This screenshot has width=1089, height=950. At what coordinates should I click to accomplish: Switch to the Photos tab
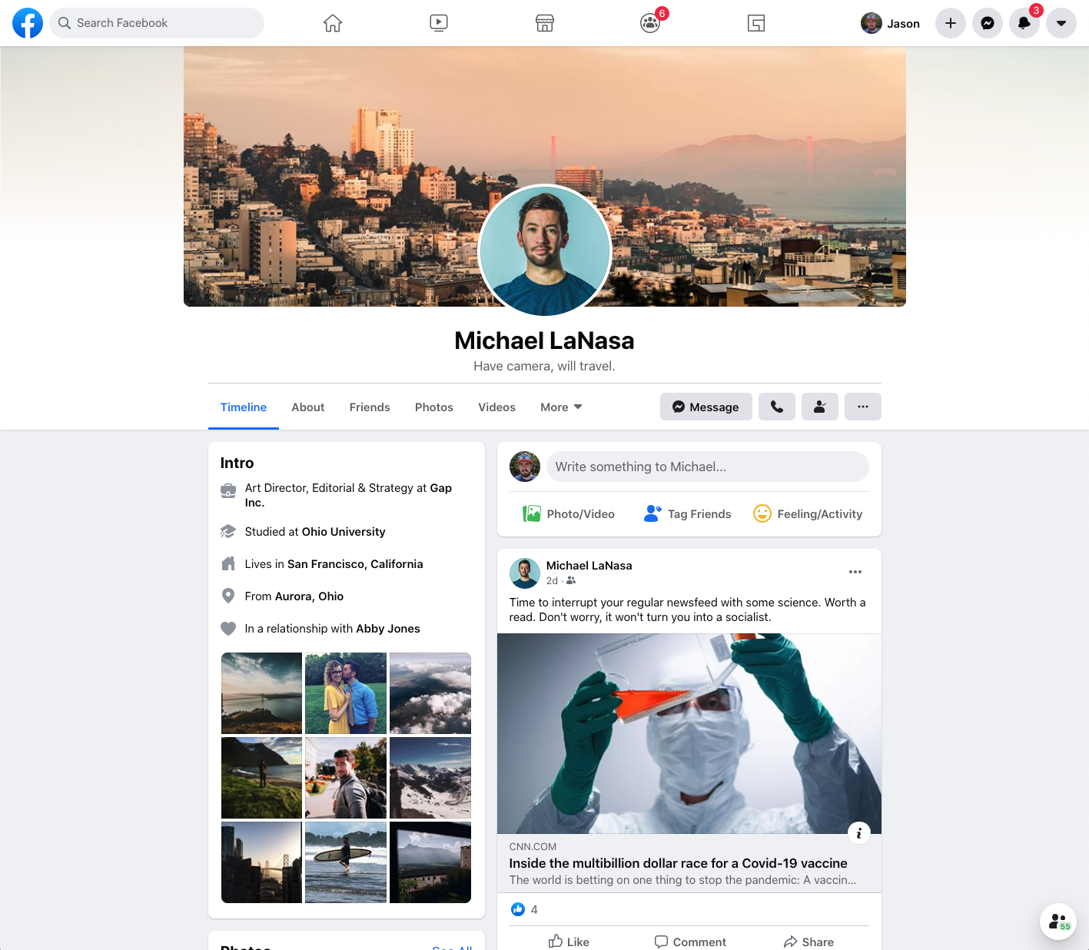point(434,407)
